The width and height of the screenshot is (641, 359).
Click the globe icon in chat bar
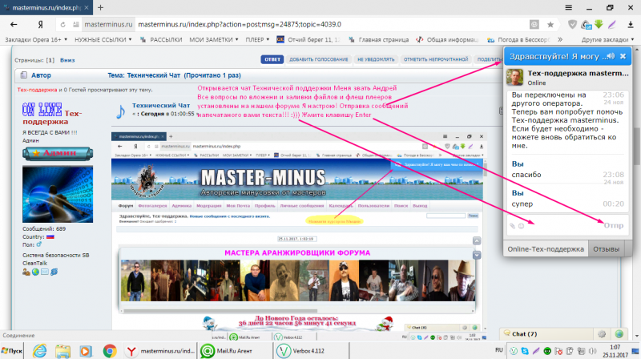[x=619, y=333]
